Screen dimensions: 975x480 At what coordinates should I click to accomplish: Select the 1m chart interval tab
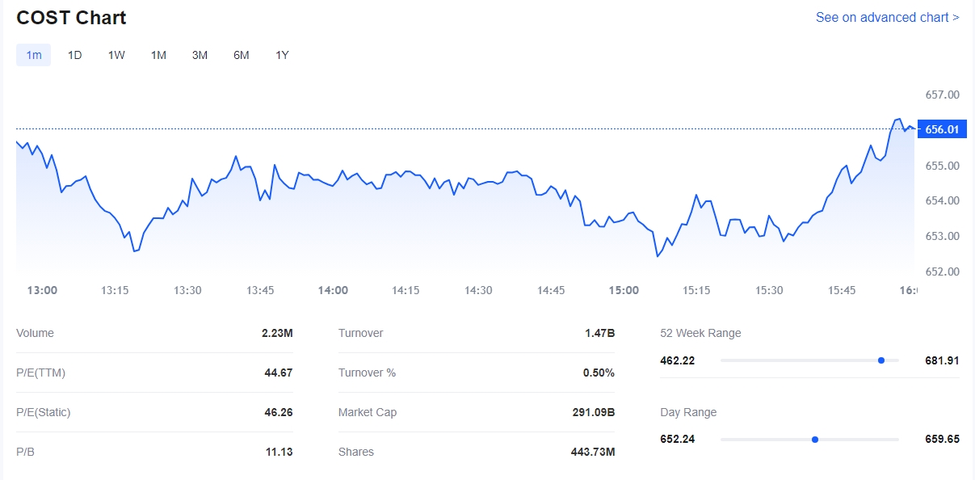tap(34, 55)
